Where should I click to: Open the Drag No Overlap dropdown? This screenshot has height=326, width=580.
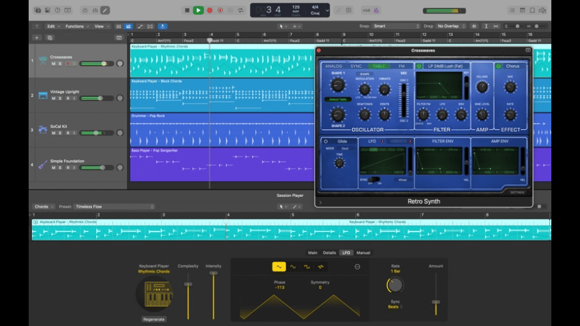[451, 26]
